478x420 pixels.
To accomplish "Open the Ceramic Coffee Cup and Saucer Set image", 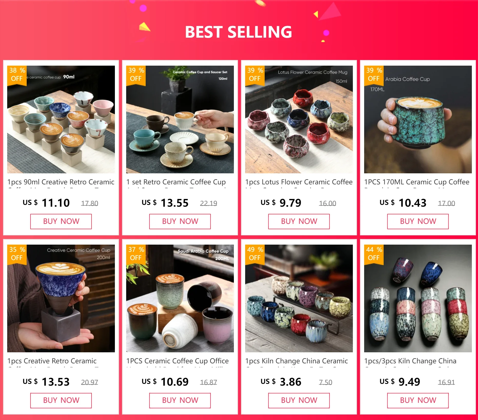I will tap(180, 119).
